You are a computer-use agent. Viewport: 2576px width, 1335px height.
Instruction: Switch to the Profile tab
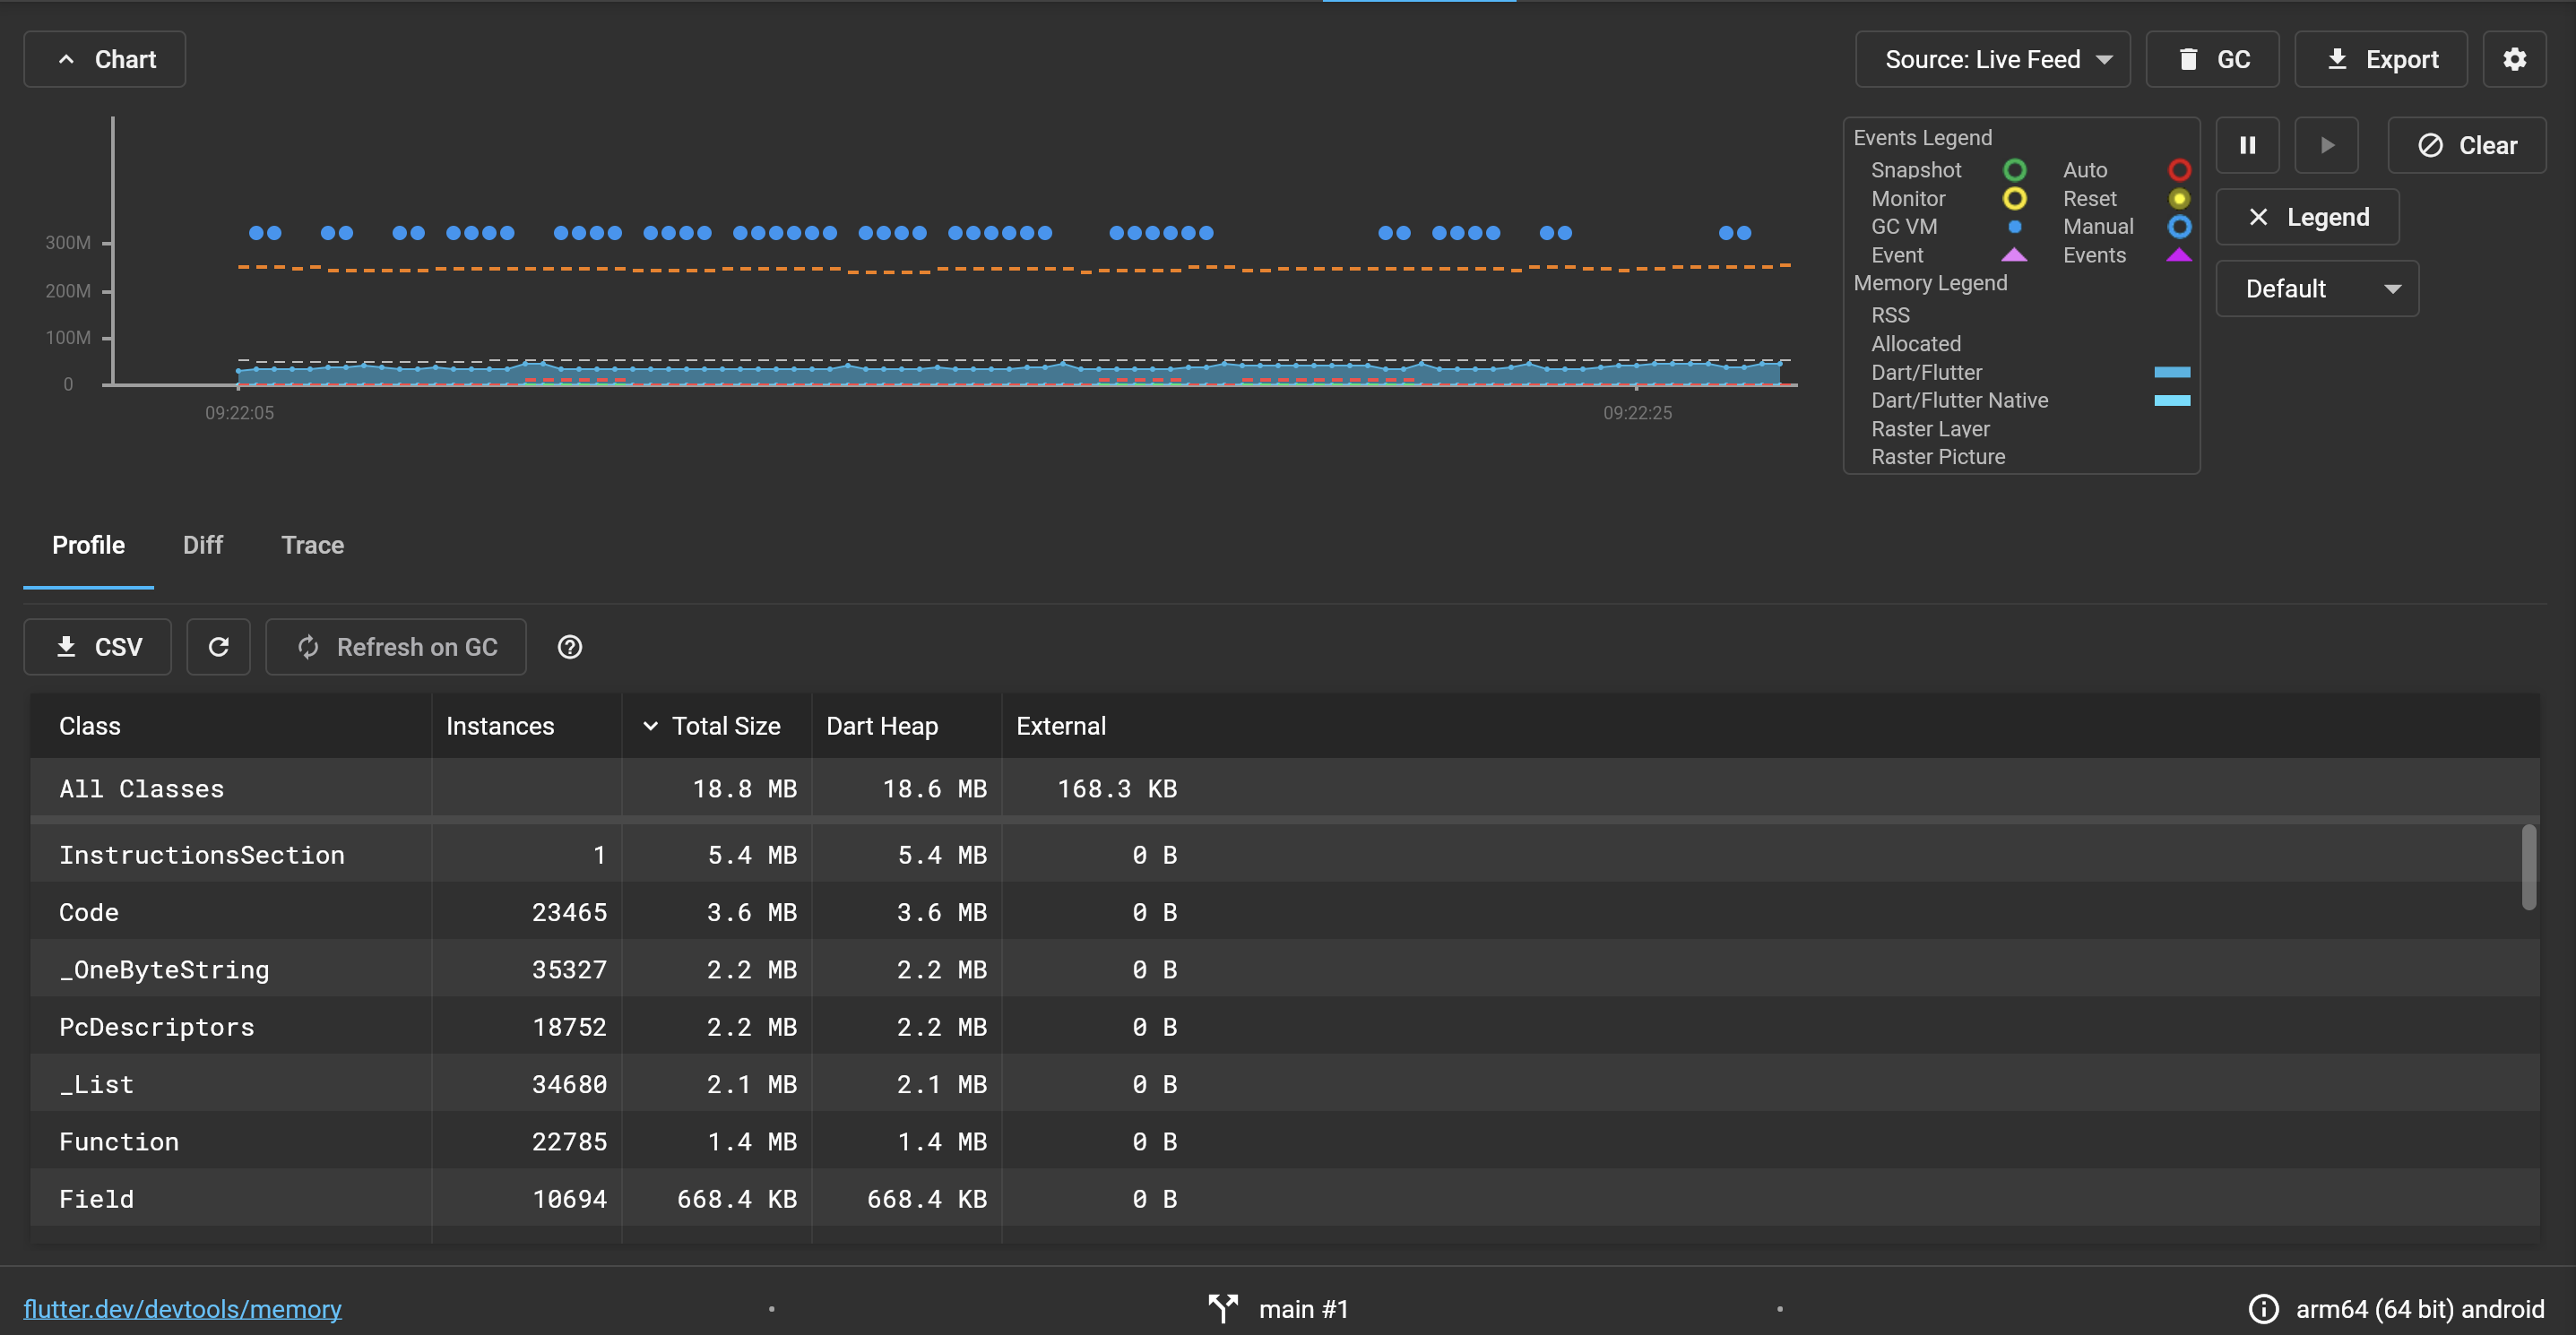[x=89, y=545]
